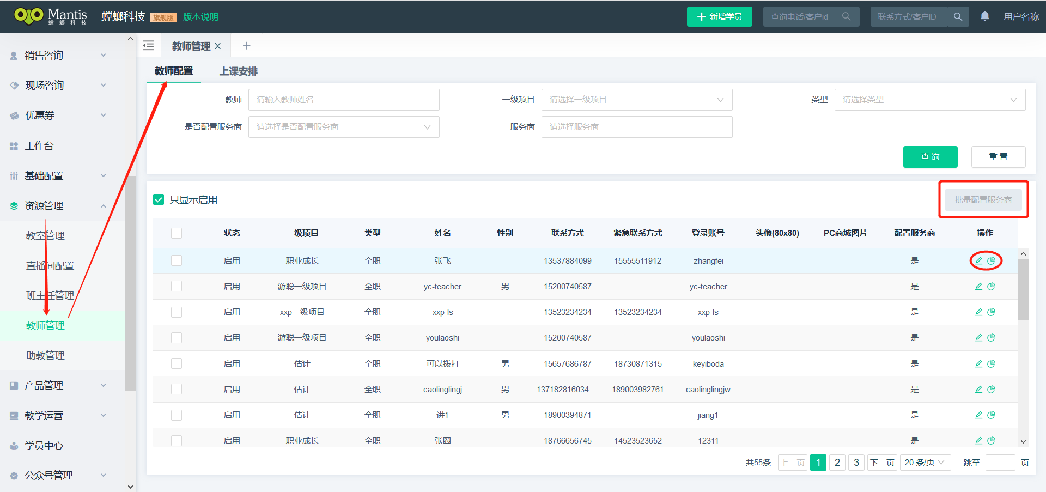Select the row checkbox for caolinglingj

pyautogui.click(x=177, y=390)
